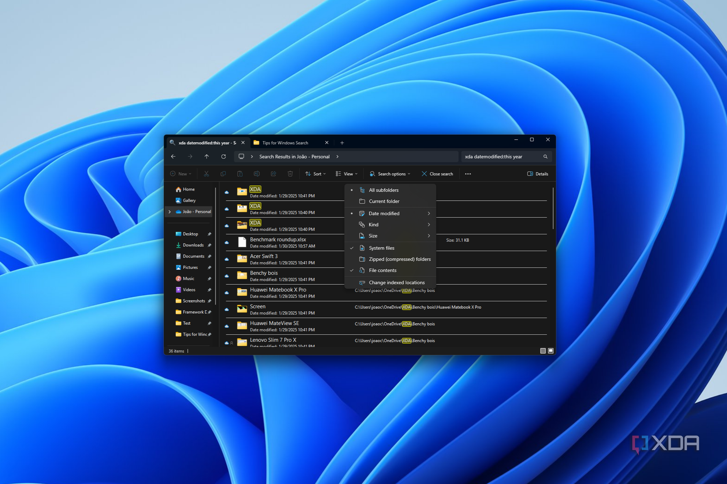Open the Sort dropdown

coord(315,173)
